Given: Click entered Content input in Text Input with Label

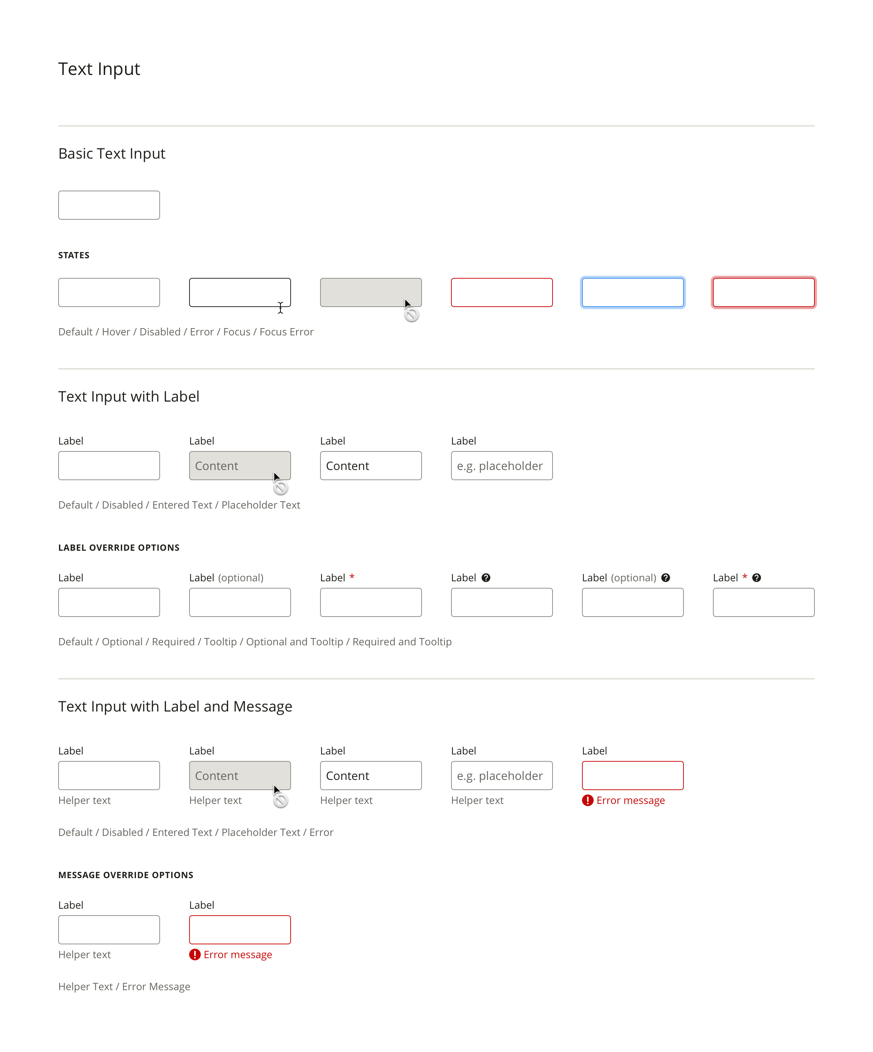Looking at the screenshot, I should pyautogui.click(x=371, y=465).
